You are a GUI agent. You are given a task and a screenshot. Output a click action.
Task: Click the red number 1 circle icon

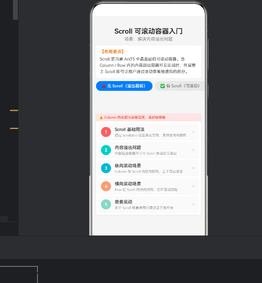pyautogui.click(x=106, y=132)
